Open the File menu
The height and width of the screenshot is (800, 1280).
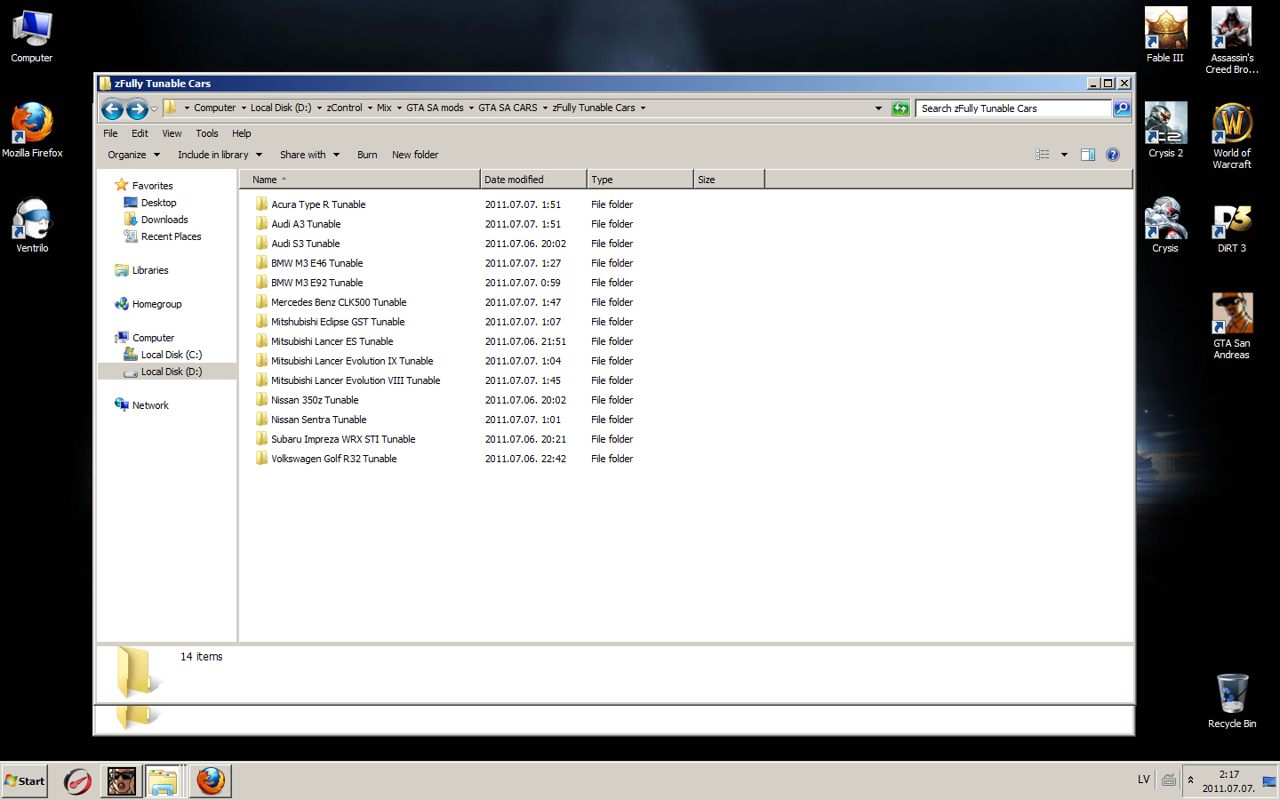coord(110,133)
